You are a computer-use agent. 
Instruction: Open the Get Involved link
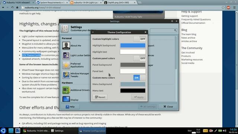coord(188,52)
